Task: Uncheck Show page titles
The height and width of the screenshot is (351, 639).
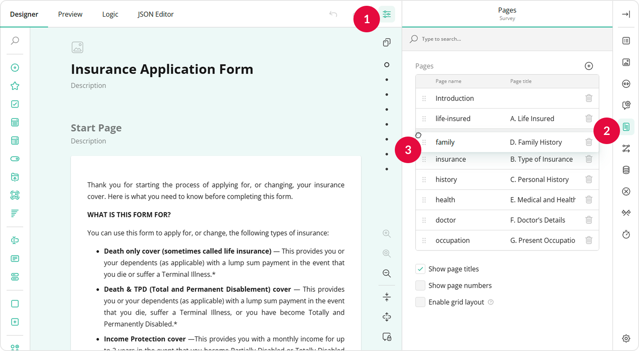Action: point(420,269)
